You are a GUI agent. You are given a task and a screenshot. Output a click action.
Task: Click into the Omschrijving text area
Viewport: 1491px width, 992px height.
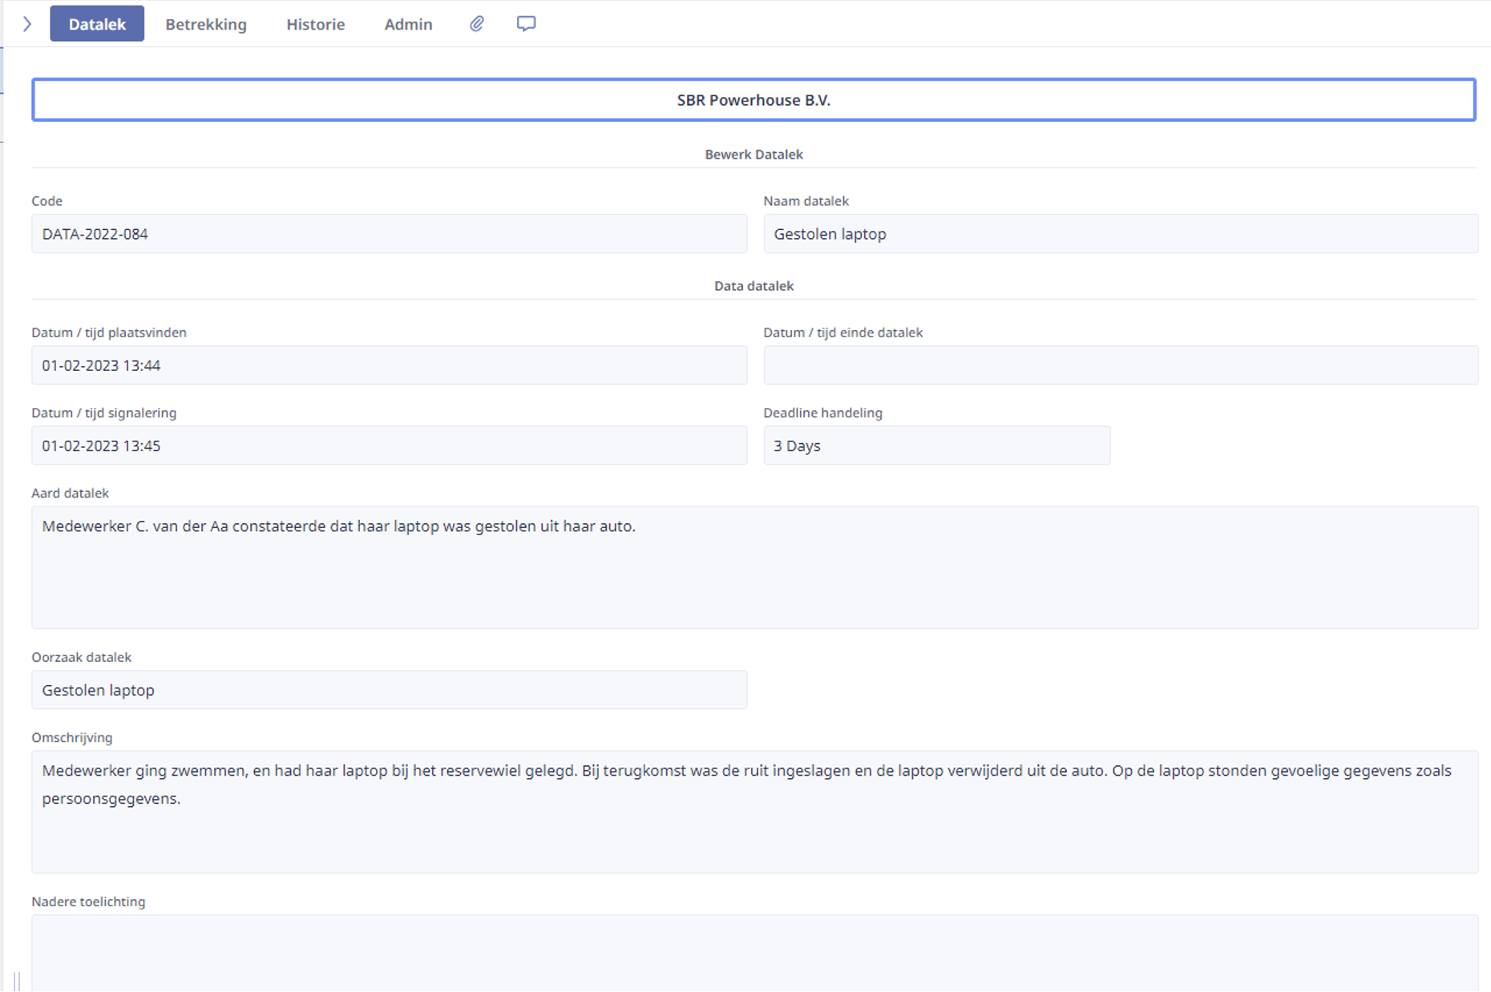coord(755,812)
